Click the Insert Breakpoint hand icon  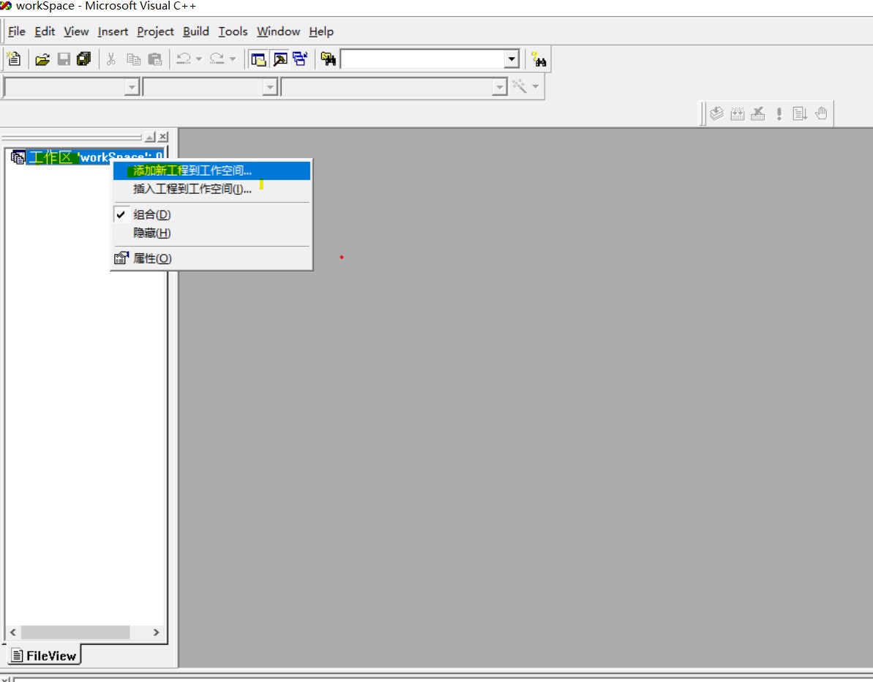(821, 114)
